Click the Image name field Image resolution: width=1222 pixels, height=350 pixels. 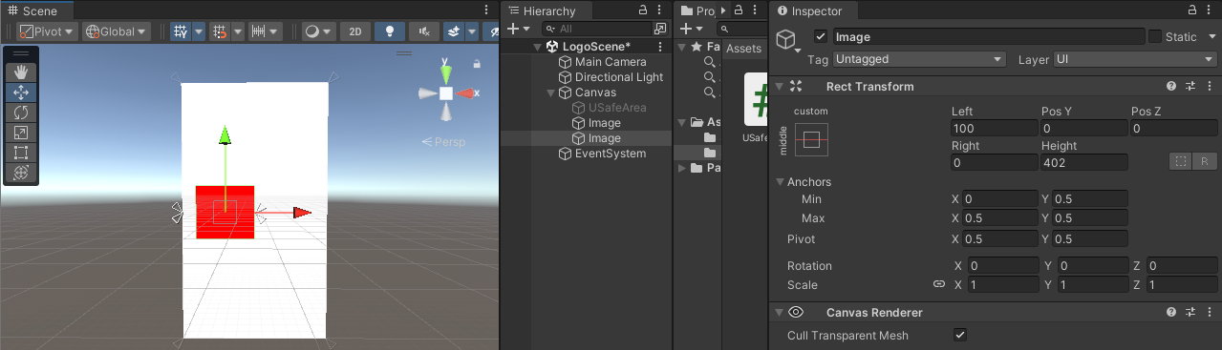click(988, 37)
